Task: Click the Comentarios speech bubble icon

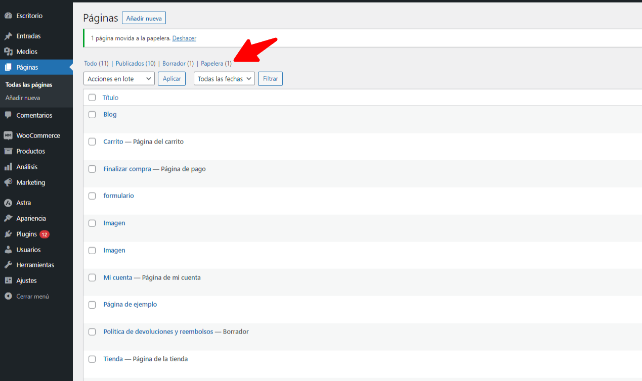Action: (x=8, y=115)
